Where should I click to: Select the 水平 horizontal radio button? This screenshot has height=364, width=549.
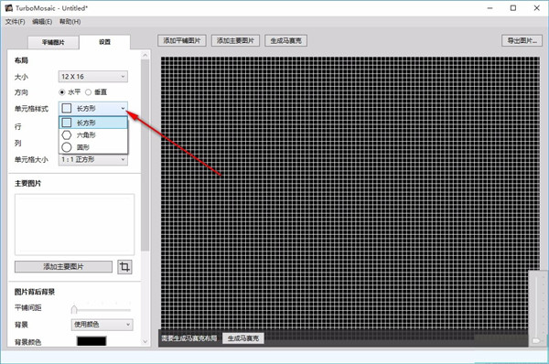click(62, 92)
